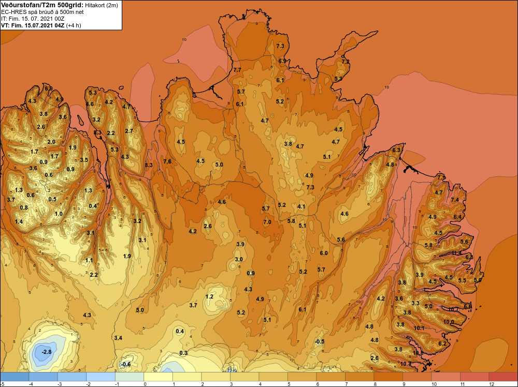Click the 7.1 temperature value
Viewport: 518px width, 387px height.
click(x=441, y=177)
